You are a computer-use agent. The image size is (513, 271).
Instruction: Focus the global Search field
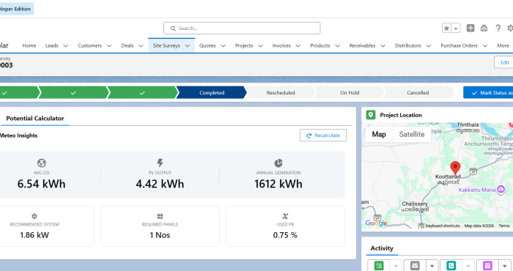pyautogui.click(x=242, y=28)
